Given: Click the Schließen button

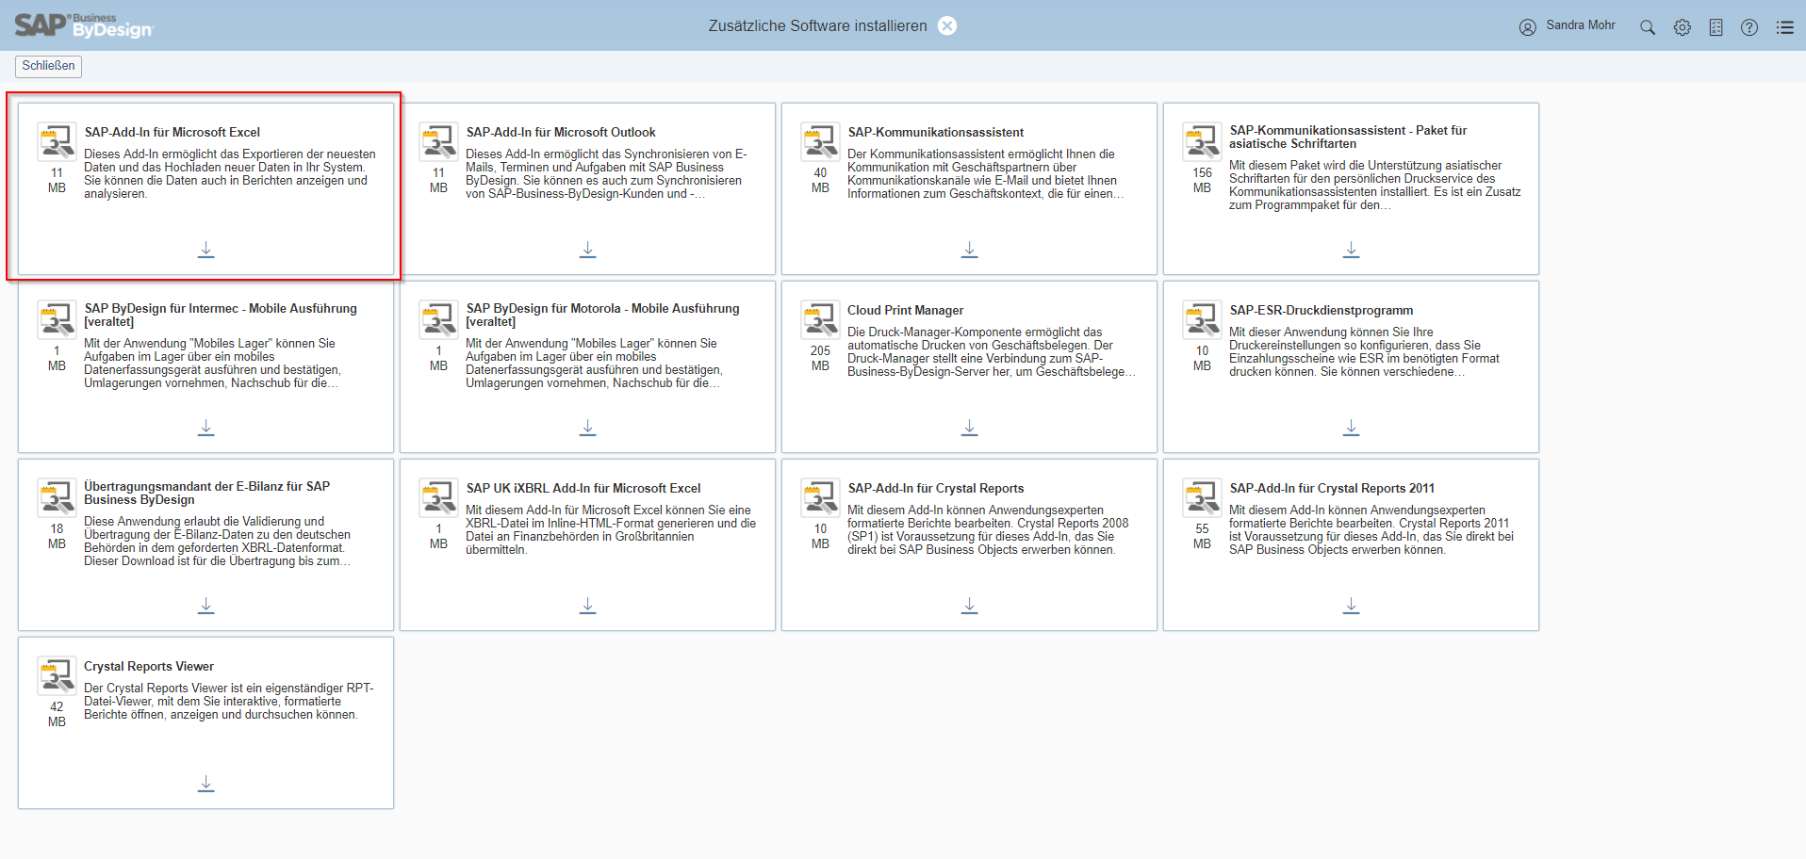Looking at the screenshot, I should [49, 66].
